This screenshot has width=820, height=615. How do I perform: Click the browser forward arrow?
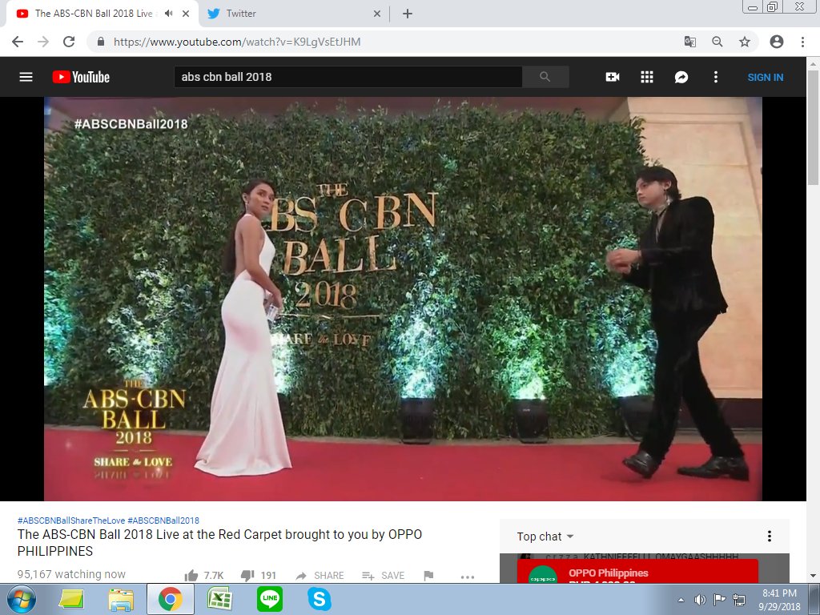(x=43, y=42)
